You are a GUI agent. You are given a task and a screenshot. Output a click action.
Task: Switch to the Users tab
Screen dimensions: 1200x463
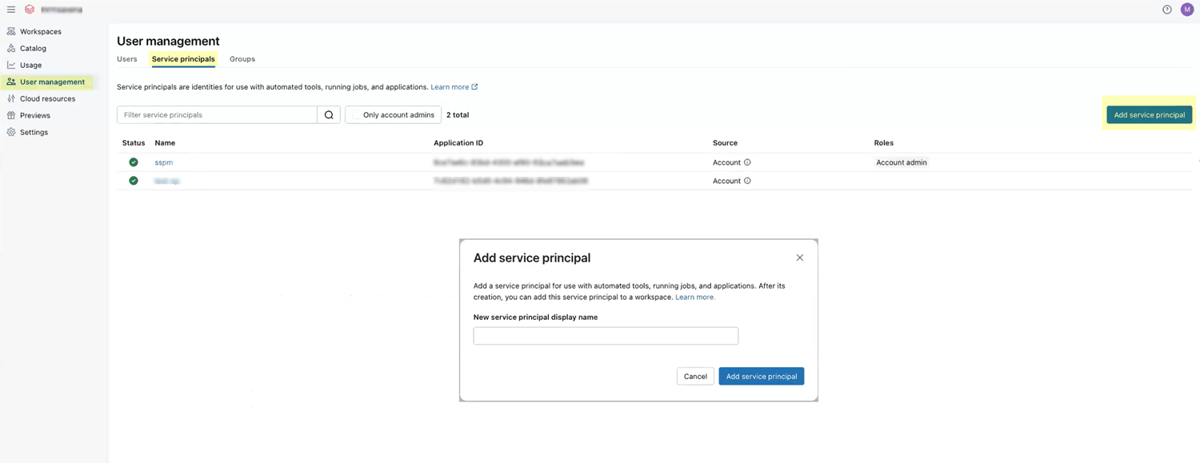(x=126, y=59)
